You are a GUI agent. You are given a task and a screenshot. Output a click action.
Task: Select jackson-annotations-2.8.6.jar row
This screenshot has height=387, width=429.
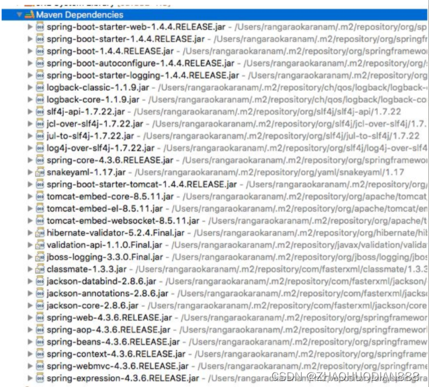pyautogui.click(x=214, y=293)
